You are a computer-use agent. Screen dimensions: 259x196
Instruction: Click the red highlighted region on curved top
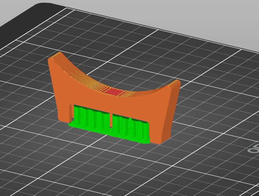115,92
